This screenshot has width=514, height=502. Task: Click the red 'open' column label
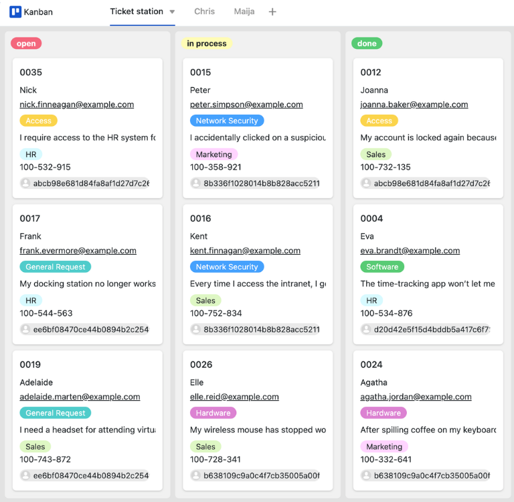tap(26, 44)
